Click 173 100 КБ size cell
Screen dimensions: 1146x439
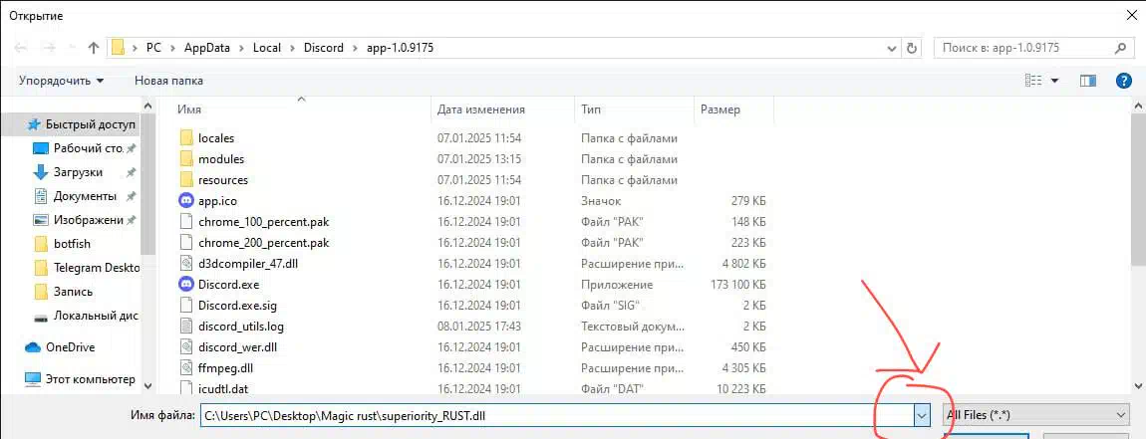738,284
